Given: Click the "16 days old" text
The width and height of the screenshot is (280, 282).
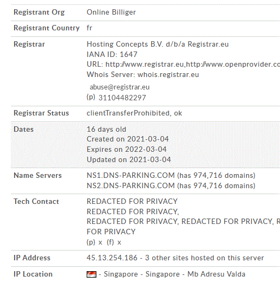Looking at the screenshot, I should pos(106,129).
